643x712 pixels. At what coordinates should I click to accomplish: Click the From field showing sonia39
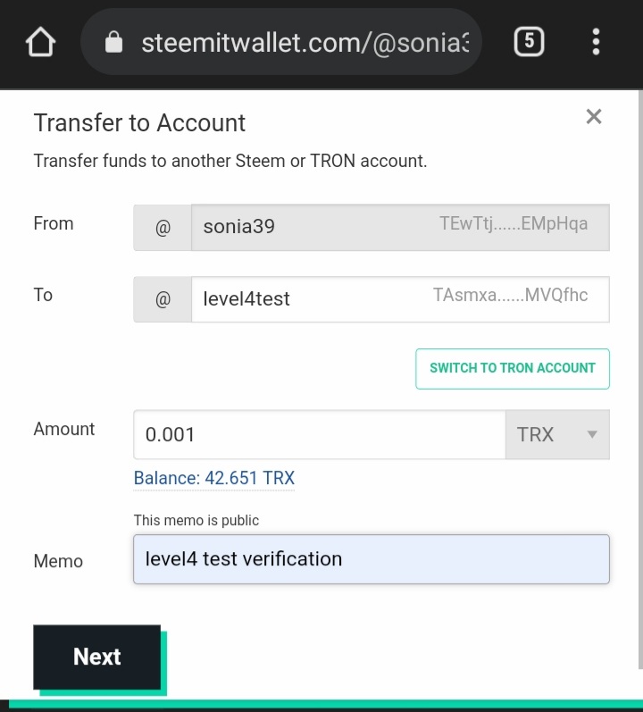(x=304, y=228)
